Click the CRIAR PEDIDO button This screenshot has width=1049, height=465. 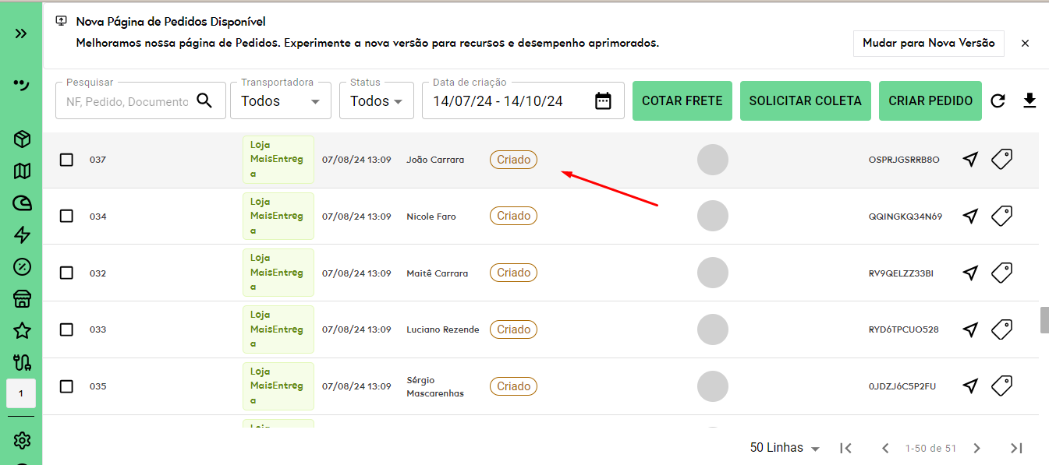click(930, 100)
